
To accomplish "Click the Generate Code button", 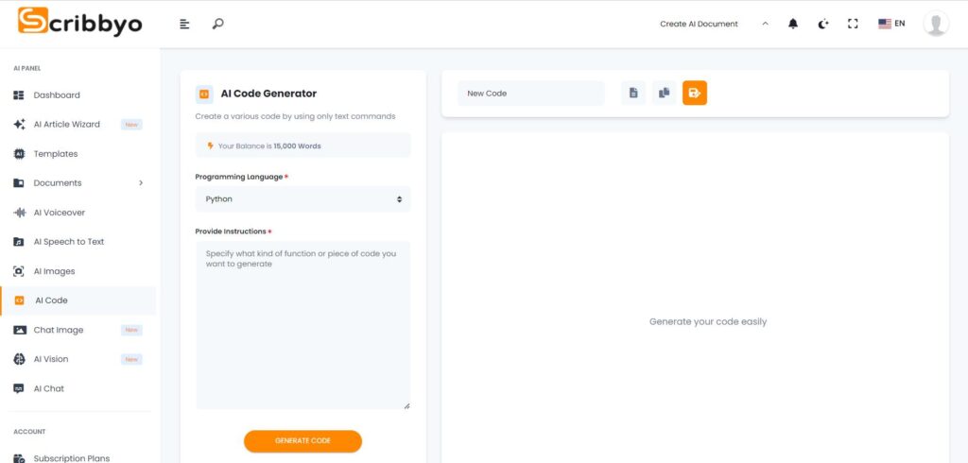I will tap(302, 440).
